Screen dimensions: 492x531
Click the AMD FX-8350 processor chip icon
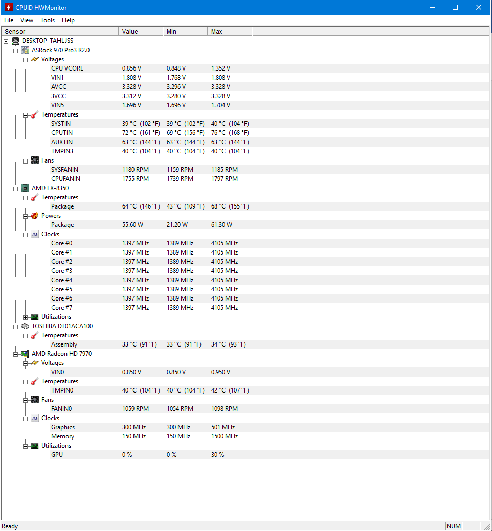tap(25, 188)
